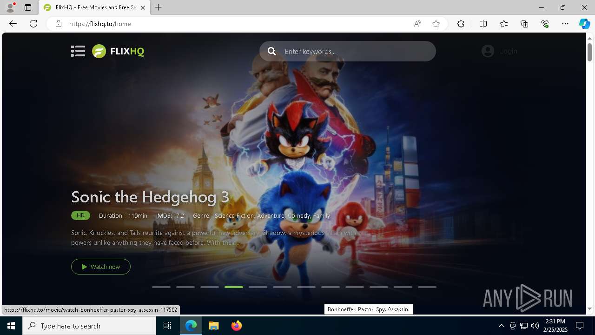Viewport: 595px width, 335px height.
Task: Open the volume control
Action: tap(535, 326)
